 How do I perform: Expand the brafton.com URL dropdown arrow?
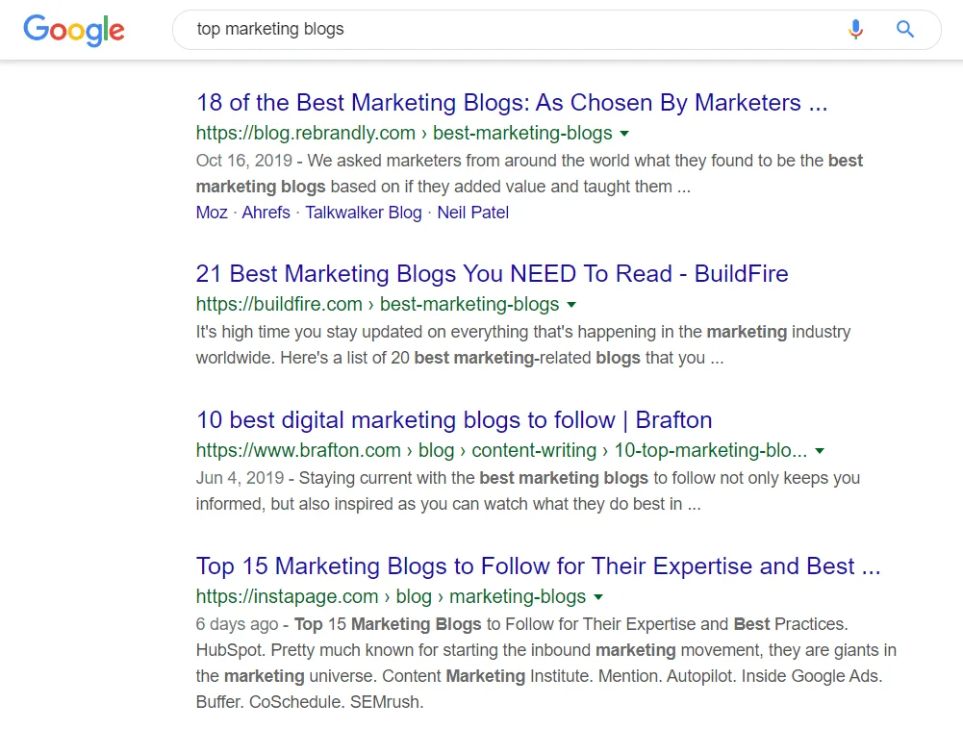(820, 451)
